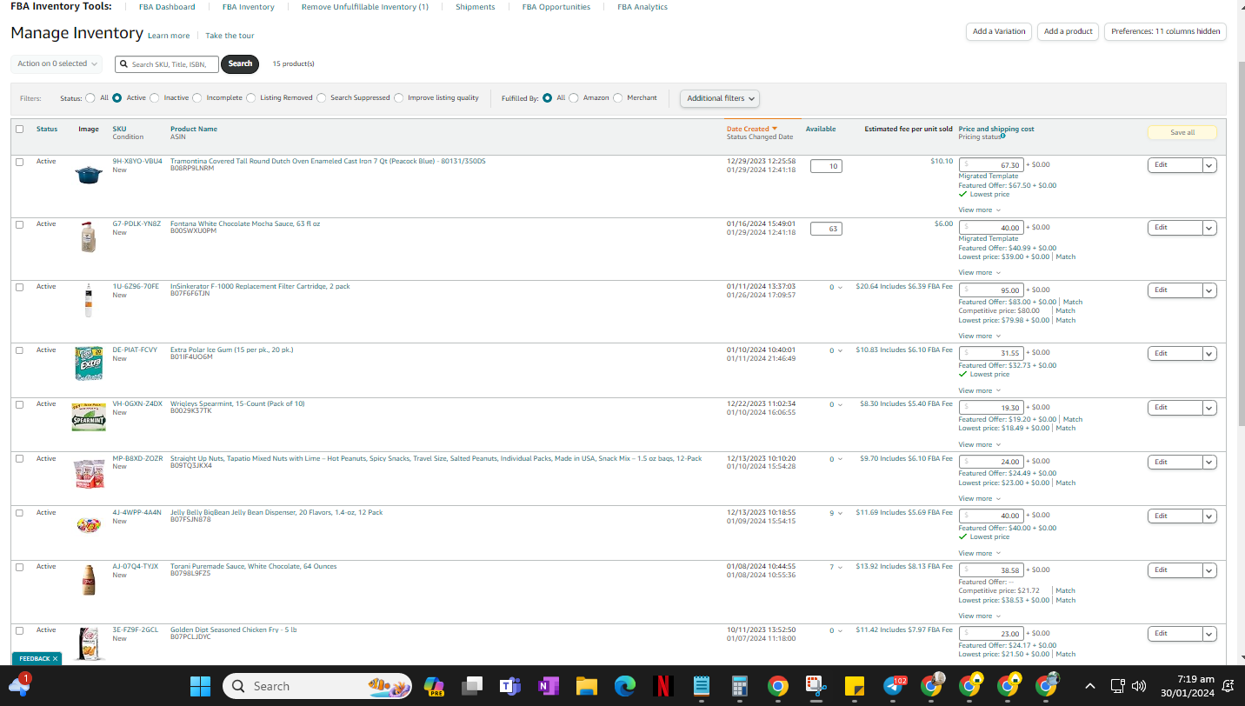Open the Tramontina Dutch Oven product thumbnail
1245x706 pixels.
88,175
